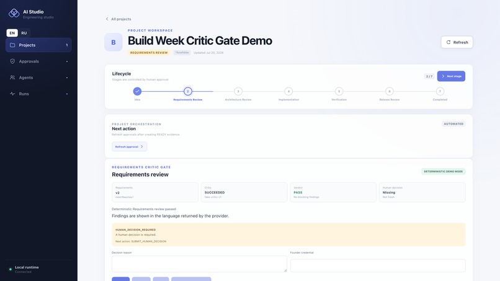
Task: Click the green connection status dot
Action: 10,269
